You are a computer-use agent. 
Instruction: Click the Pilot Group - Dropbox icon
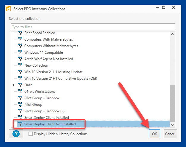click(x=20, y=98)
